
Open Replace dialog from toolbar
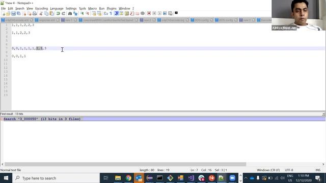[75, 14]
